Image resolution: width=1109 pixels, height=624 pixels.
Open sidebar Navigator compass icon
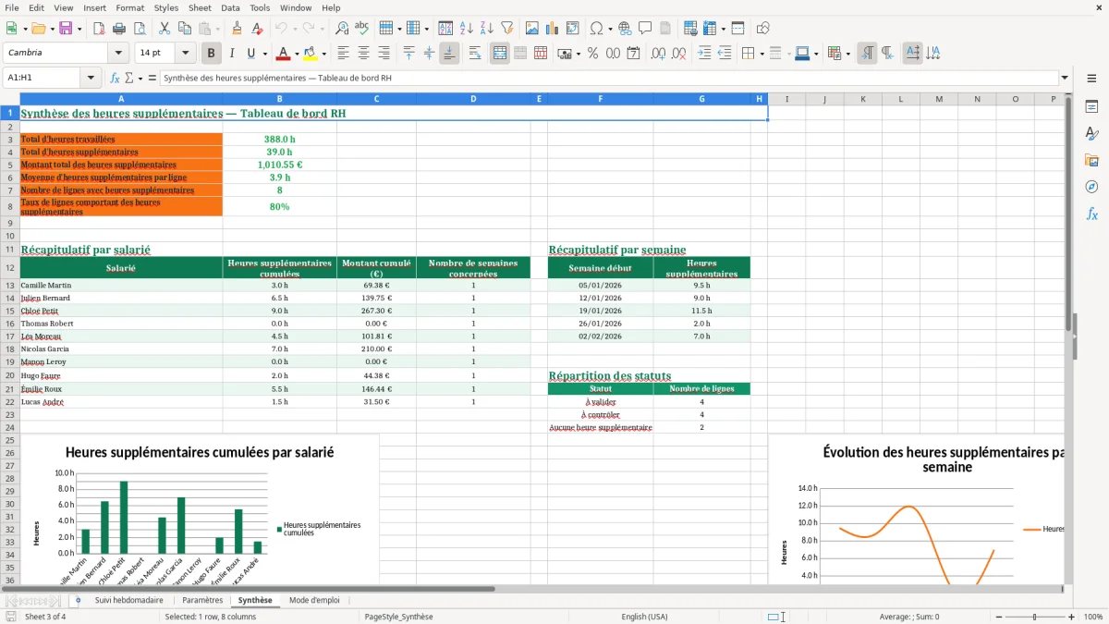[1091, 187]
